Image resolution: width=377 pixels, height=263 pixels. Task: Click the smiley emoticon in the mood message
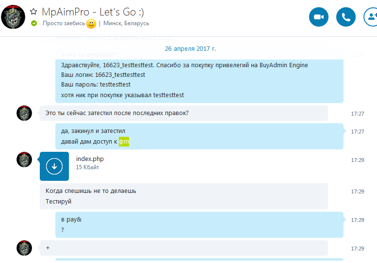pos(91,24)
